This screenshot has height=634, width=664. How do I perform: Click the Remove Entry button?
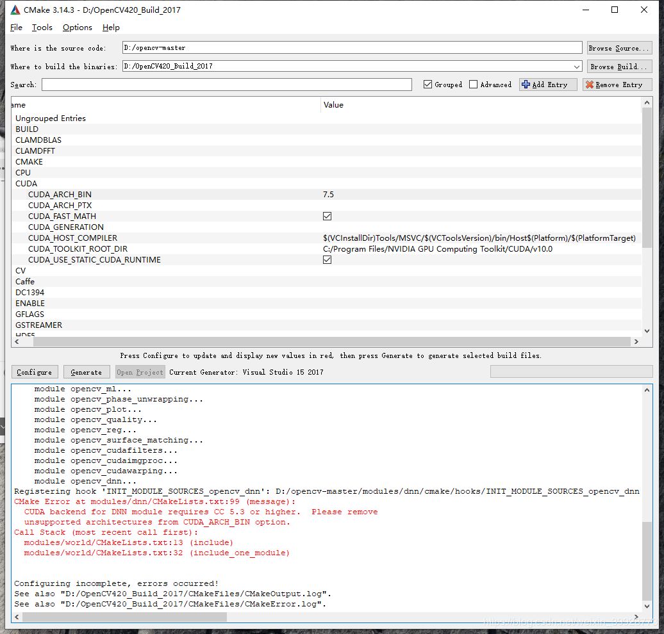click(x=617, y=85)
